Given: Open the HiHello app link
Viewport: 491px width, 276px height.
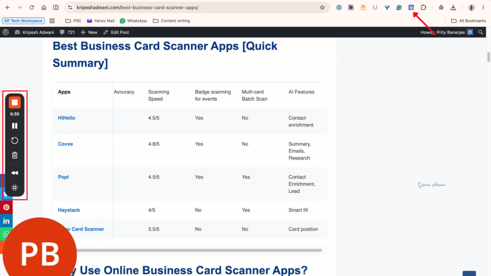Looking at the screenshot, I should (x=66, y=118).
